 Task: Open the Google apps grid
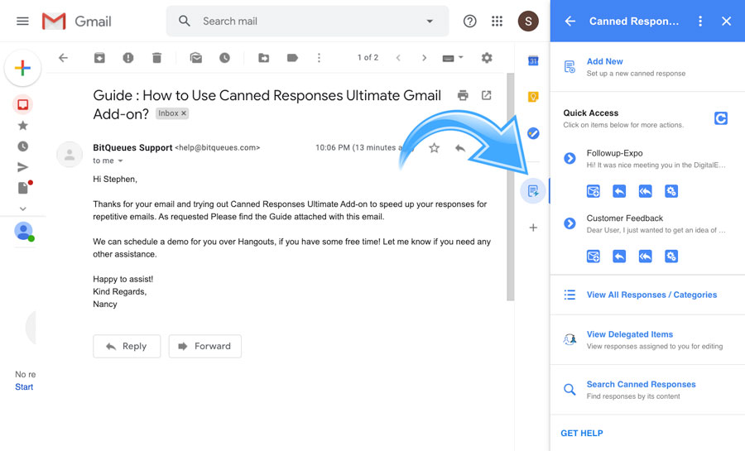(497, 21)
